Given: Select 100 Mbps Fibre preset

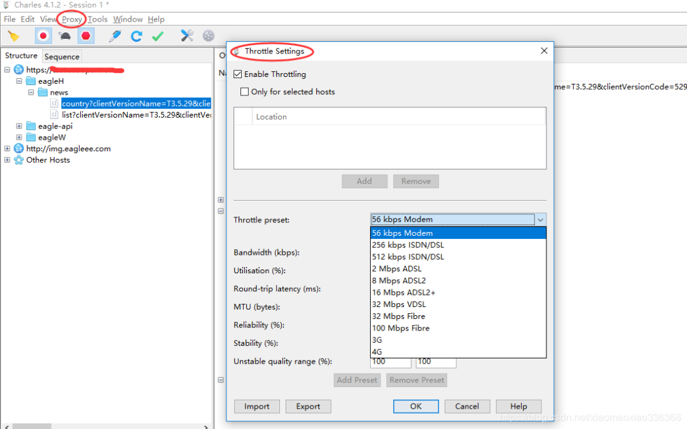Looking at the screenshot, I should [458, 328].
